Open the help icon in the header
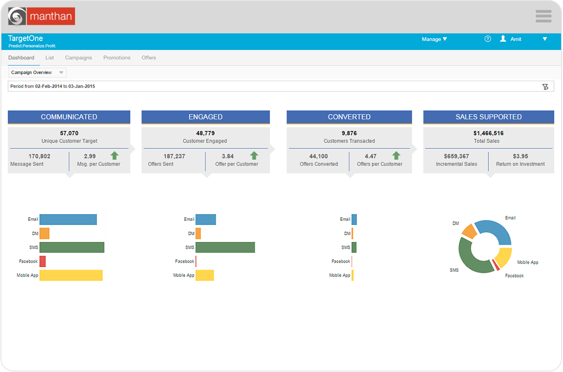Screen dimensions: 563x372 pyautogui.click(x=487, y=39)
